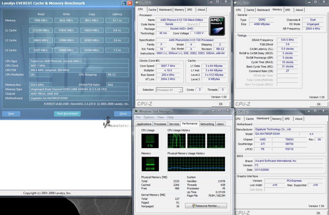Click the Code Name Deneb field
Screen dimensions: 329x215
click(169, 24)
